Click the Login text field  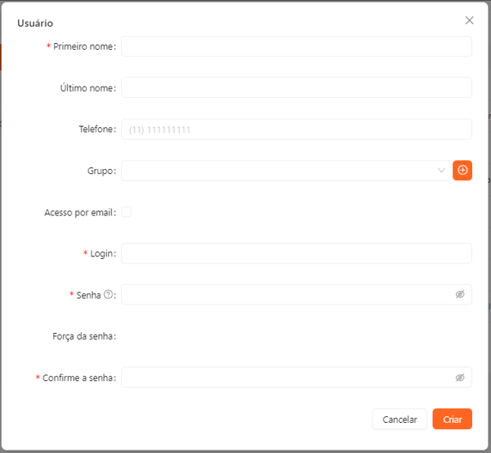click(297, 254)
